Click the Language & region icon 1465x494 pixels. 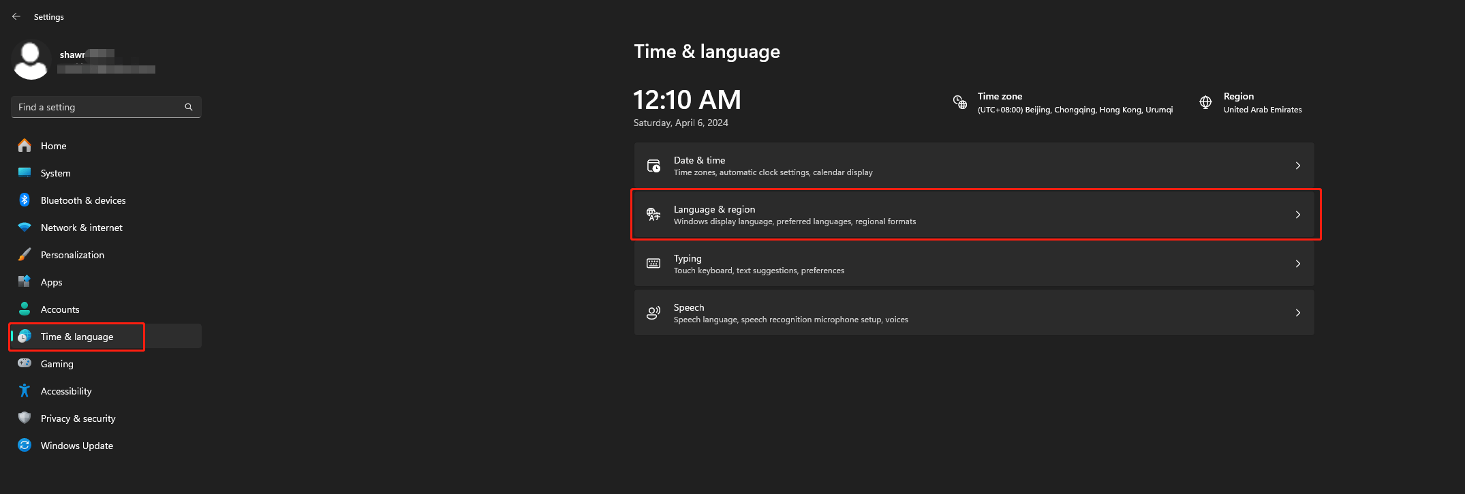(653, 215)
